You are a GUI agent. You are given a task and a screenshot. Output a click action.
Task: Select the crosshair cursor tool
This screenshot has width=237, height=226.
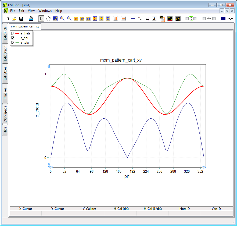click(x=133, y=19)
